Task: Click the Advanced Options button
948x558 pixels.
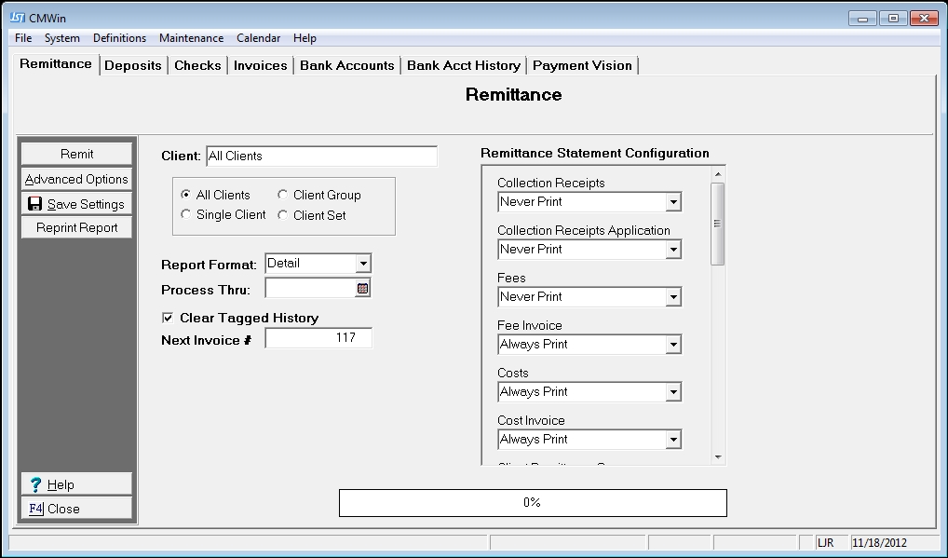Action: (76, 179)
